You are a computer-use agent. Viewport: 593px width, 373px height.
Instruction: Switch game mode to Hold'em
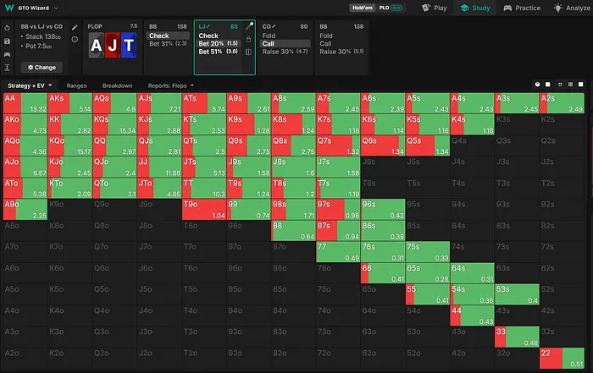click(363, 8)
